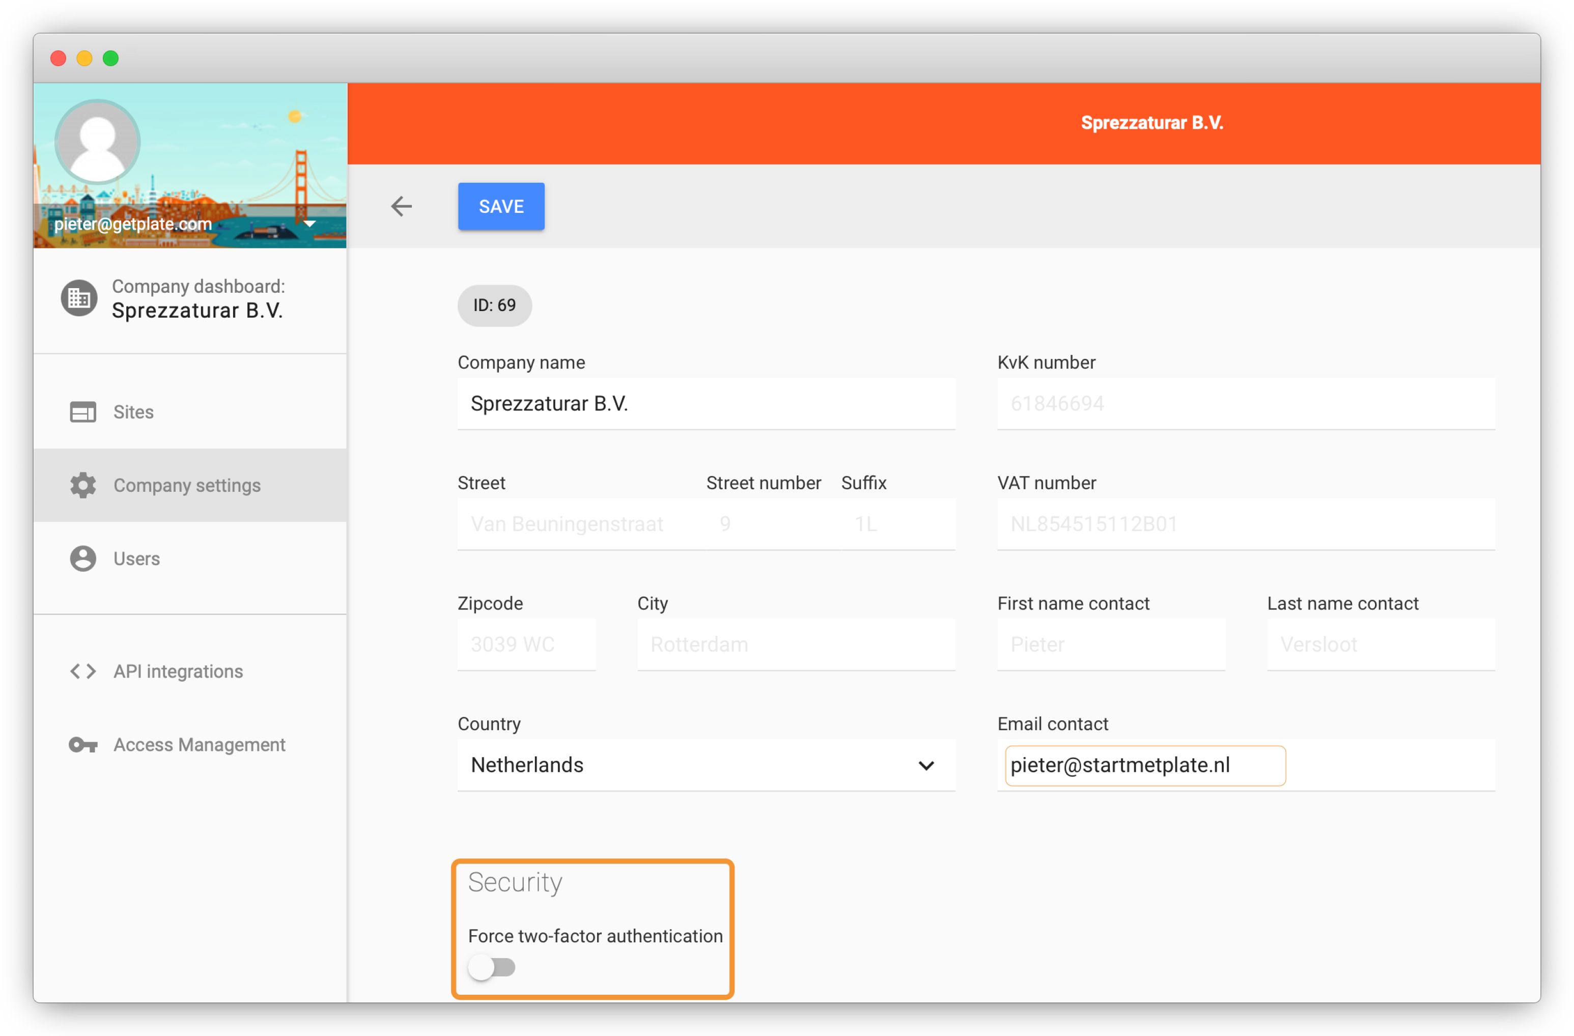Click the Email contact field
This screenshot has width=1574, height=1036.
[1246, 766]
